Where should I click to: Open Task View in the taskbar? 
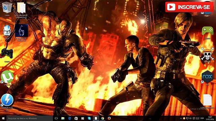56,118
